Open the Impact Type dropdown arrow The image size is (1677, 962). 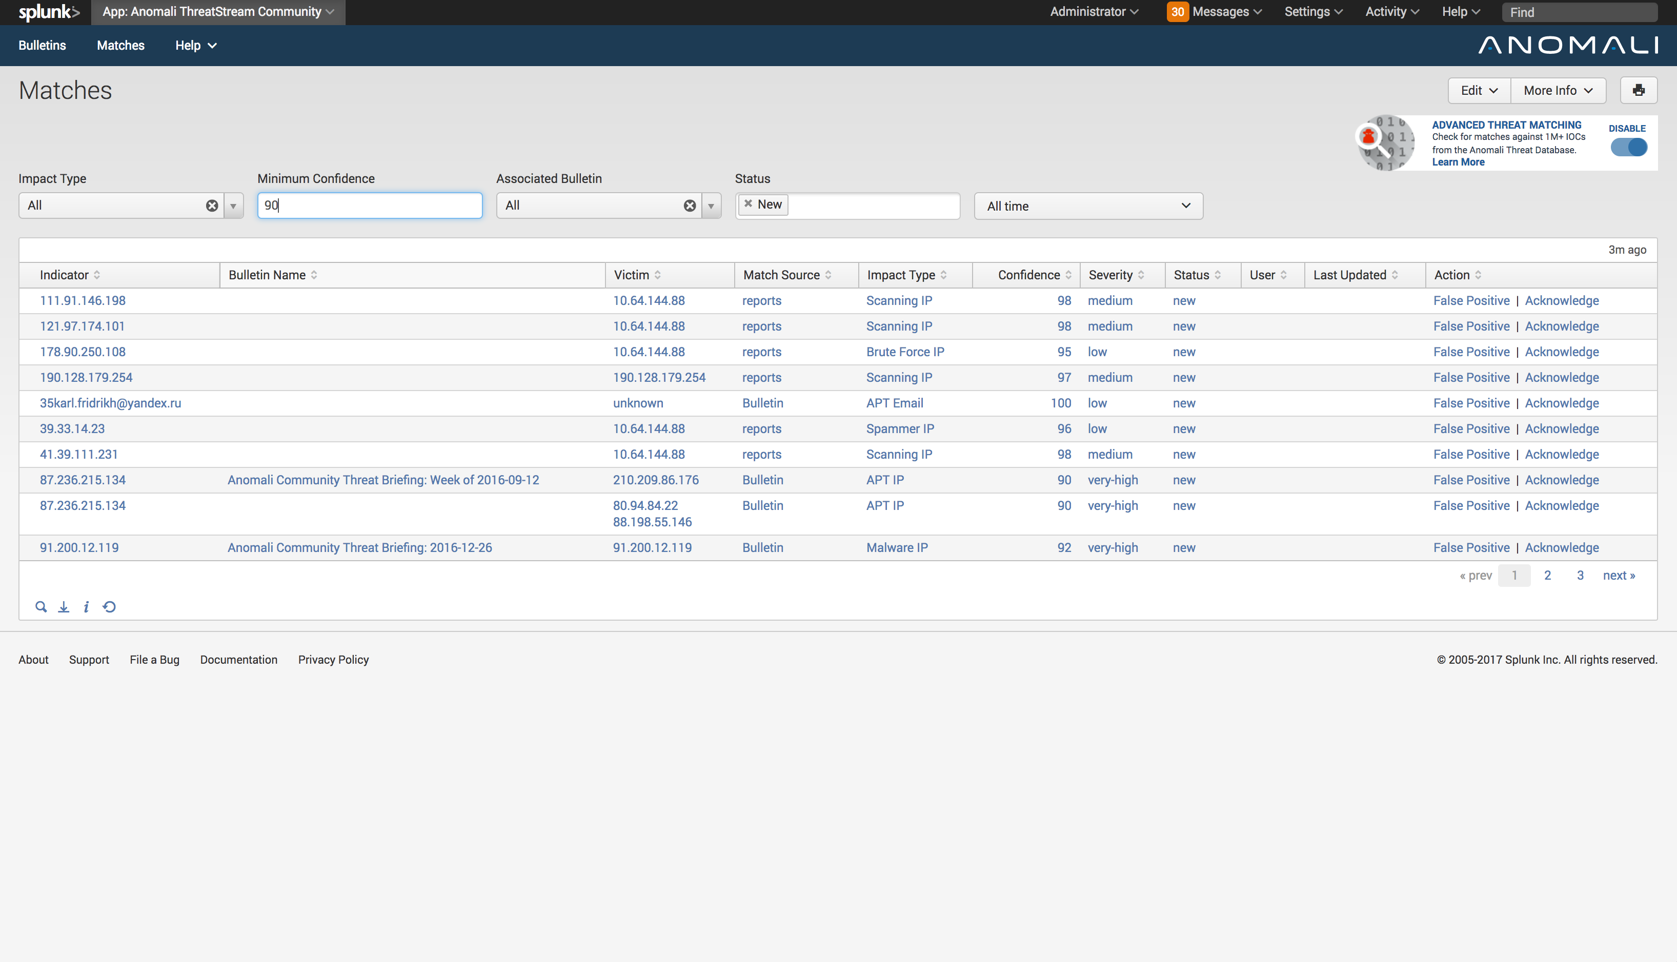pyautogui.click(x=233, y=206)
